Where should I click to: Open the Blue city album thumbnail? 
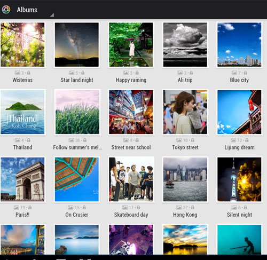click(x=239, y=45)
